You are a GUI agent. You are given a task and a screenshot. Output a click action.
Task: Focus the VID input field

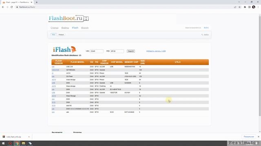point(97,51)
